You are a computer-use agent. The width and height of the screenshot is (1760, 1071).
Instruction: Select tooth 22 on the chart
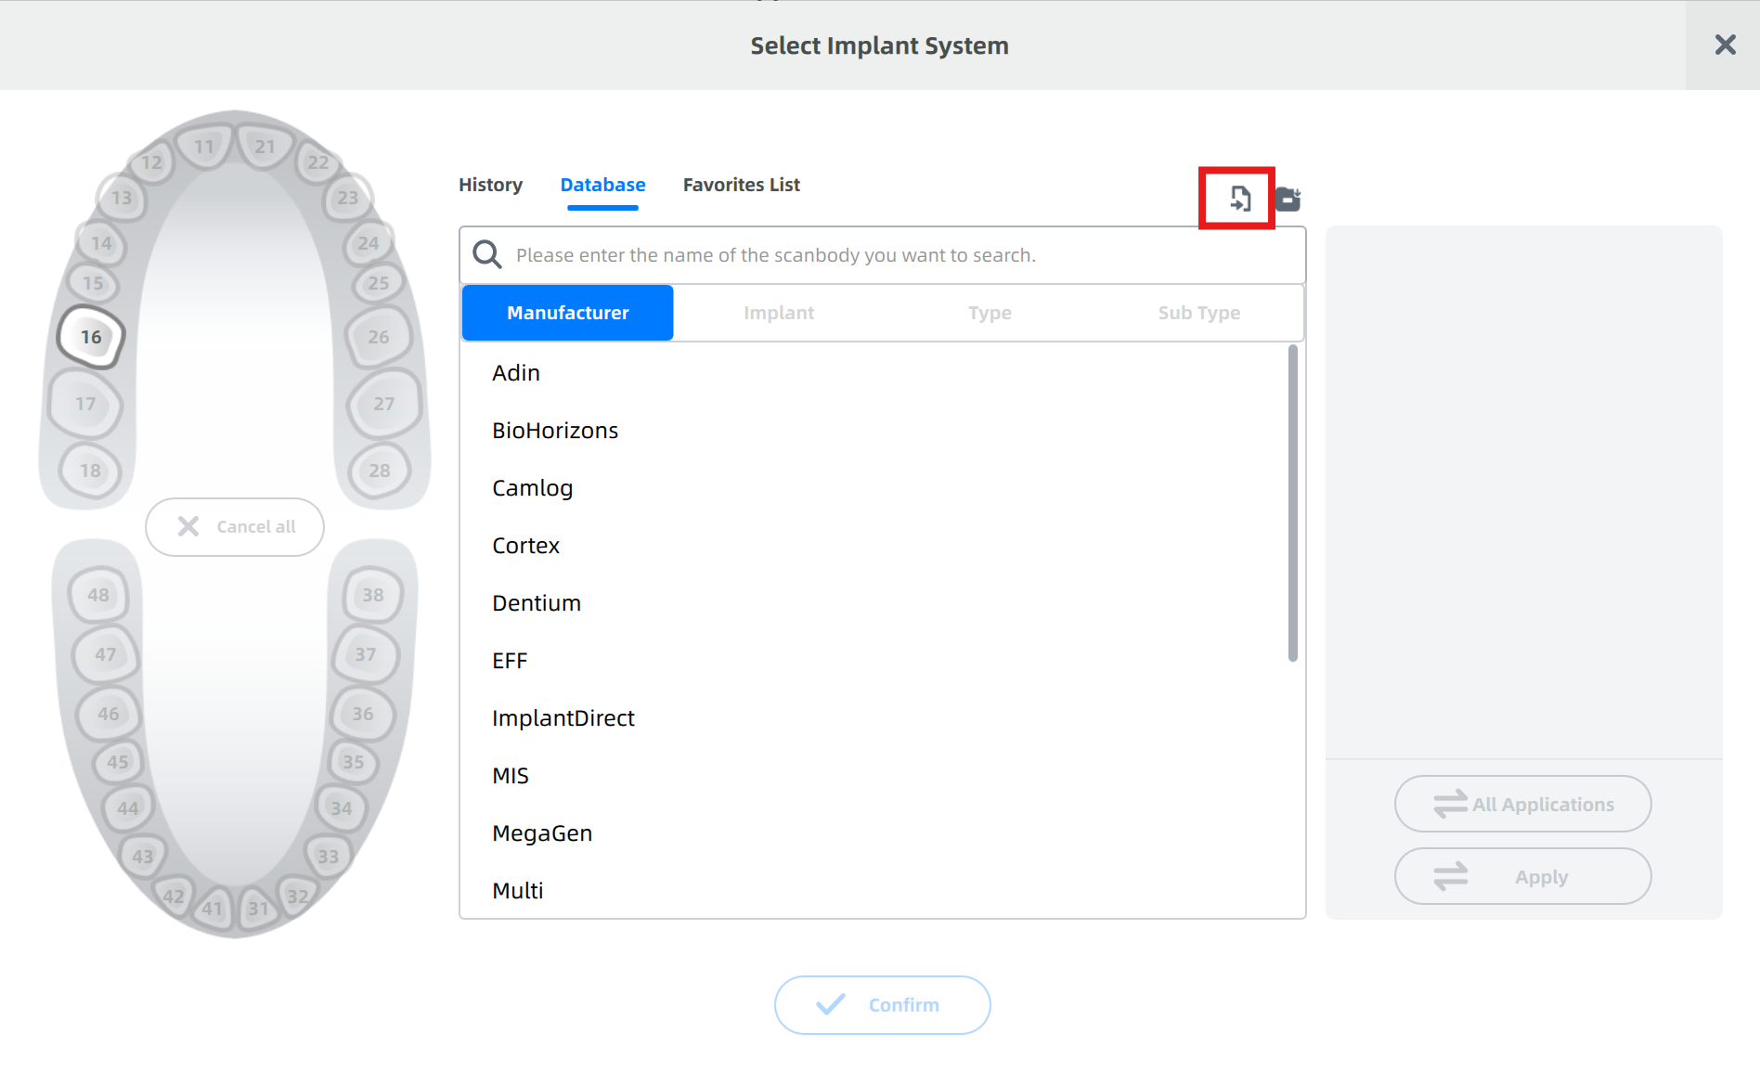[318, 162]
